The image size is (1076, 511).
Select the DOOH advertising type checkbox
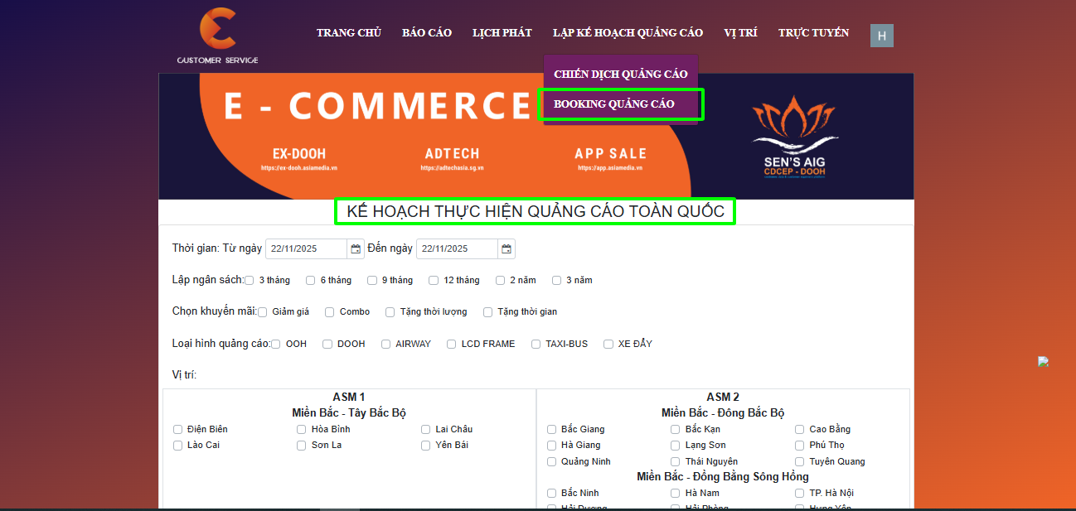point(327,344)
